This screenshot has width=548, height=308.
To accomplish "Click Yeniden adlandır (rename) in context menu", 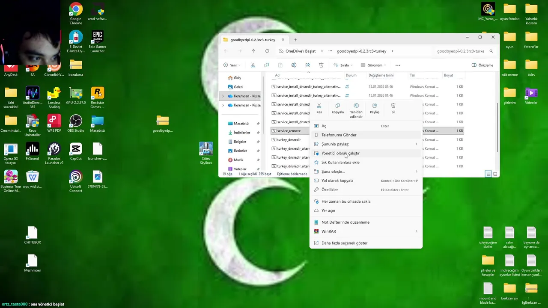I will pyautogui.click(x=356, y=111).
